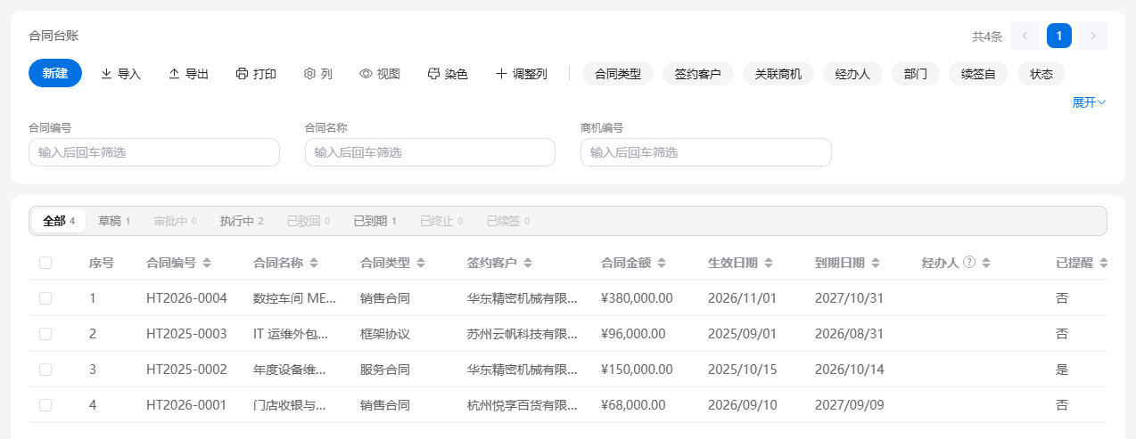Click the 导出 export icon button
The height and width of the screenshot is (439, 1136).
click(188, 74)
